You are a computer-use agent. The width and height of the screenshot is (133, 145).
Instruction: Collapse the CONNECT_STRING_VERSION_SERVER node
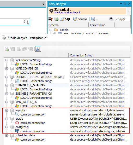[x=7, y=77]
